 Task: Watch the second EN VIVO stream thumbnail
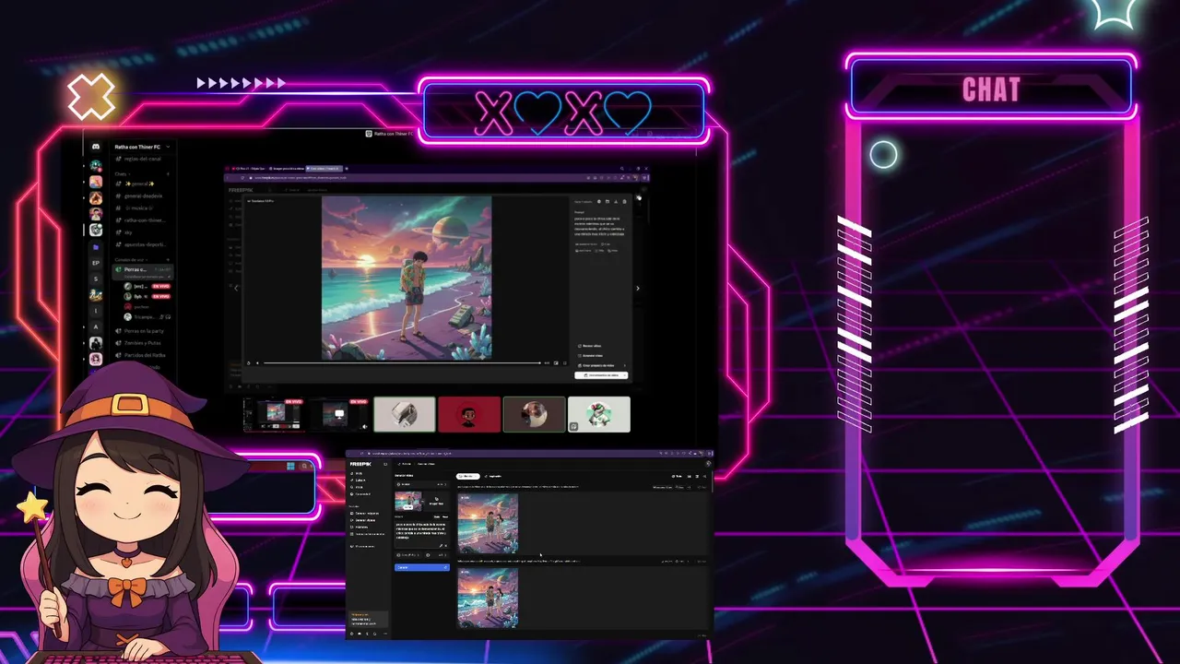point(339,414)
